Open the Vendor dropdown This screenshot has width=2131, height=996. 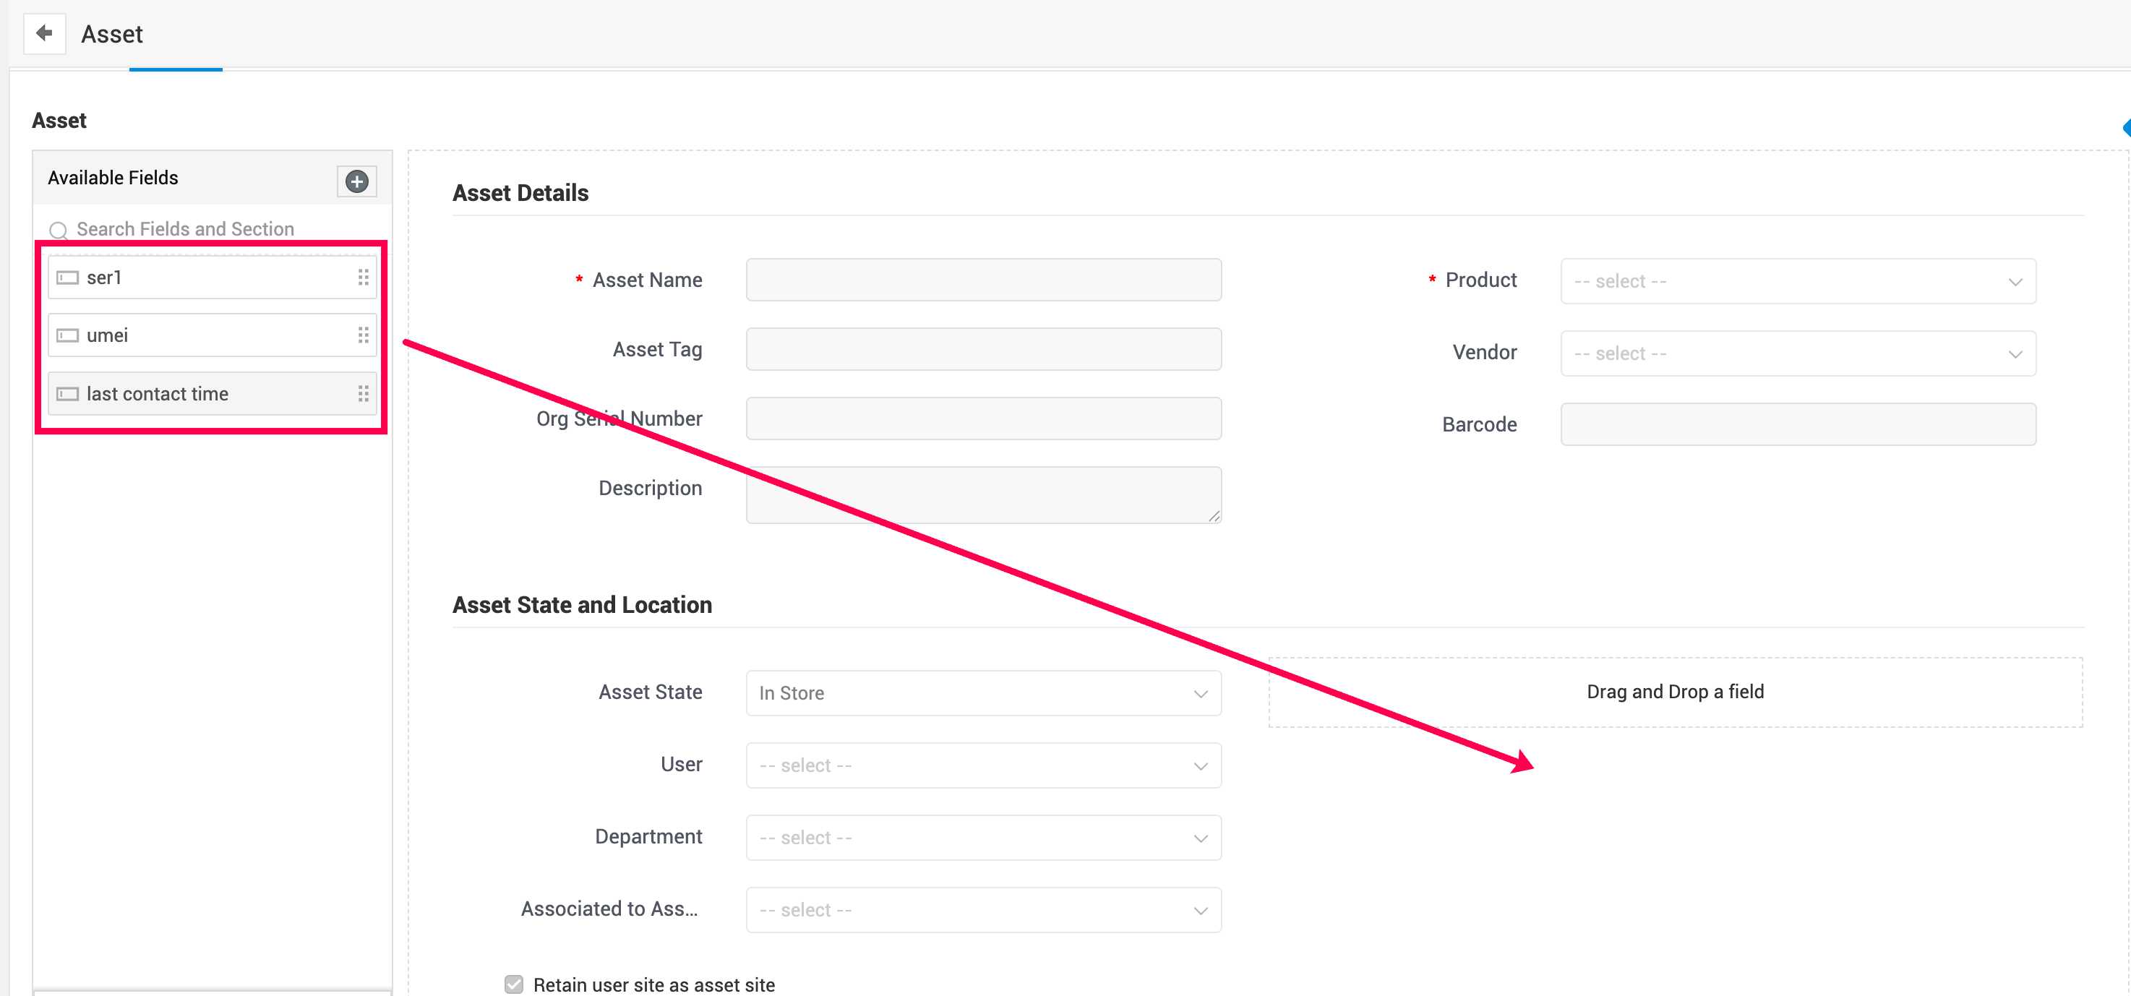click(1797, 353)
